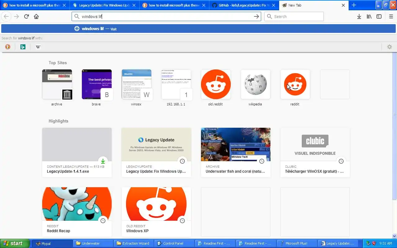
Task: Open Underwater folder in taskbar
Action: (93, 243)
